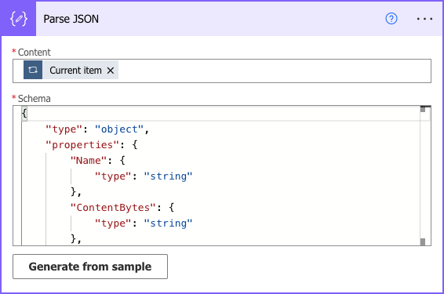Click "string" value under Name
This screenshot has width=444, height=294.
168,176
